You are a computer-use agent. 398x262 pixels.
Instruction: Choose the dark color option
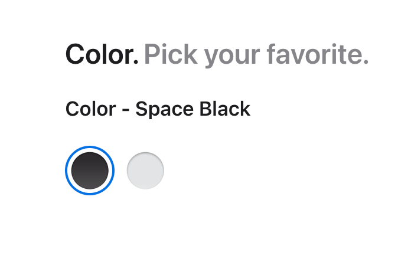click(90, 171)
